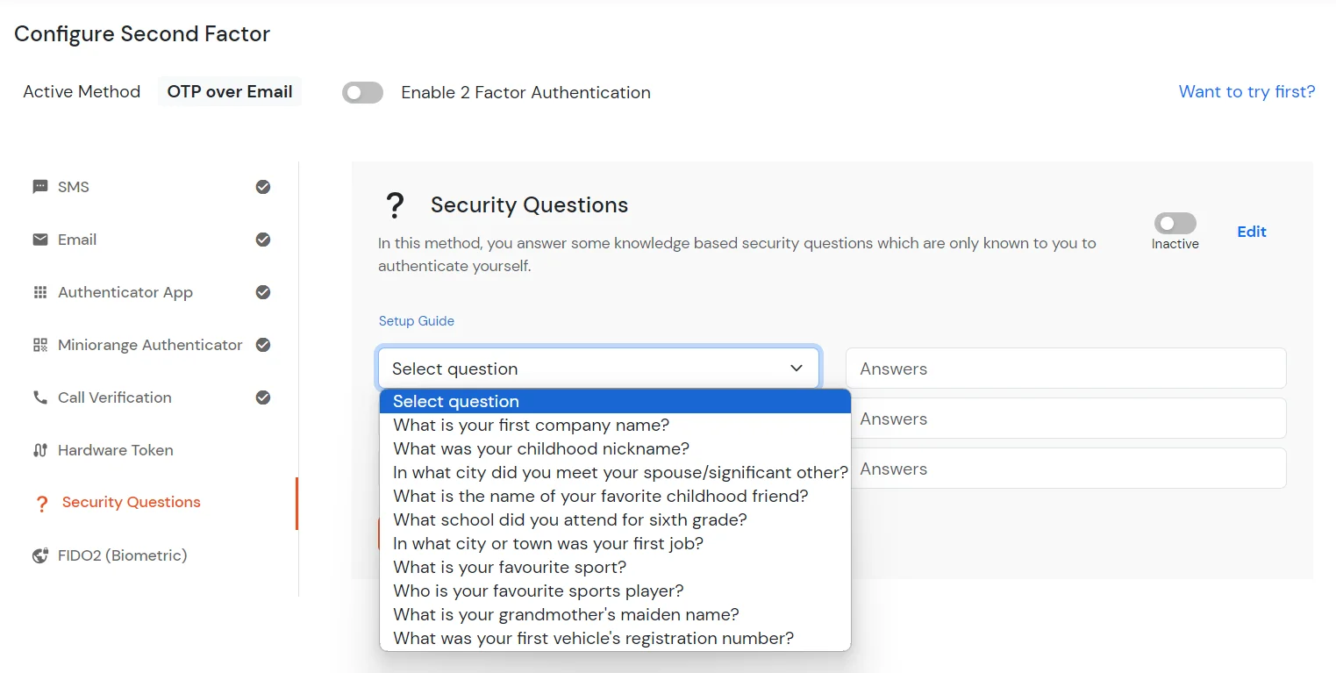Switch to the Security Questions sidebar entry
The height and width of the screenshot is (673, 1336).
129,502
